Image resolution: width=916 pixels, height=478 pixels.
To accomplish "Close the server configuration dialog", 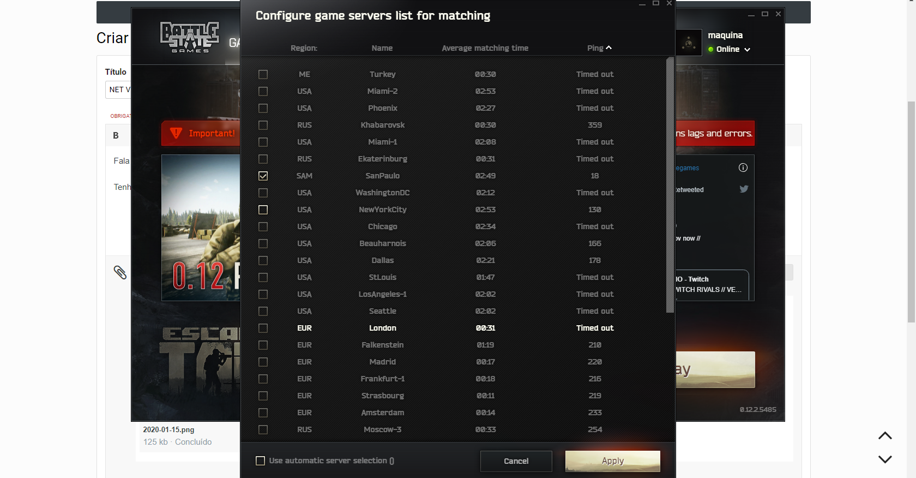I will (x=669, y=3).
